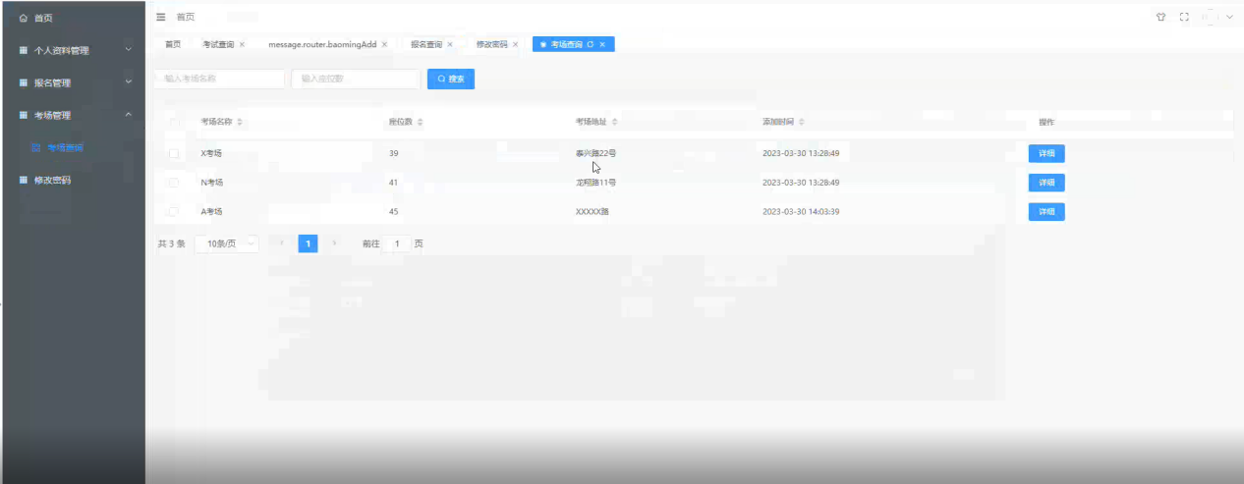Screen dimensions: 1244x484
Task: Close the 考试查询 tab with its X
Action: [242, 44]
